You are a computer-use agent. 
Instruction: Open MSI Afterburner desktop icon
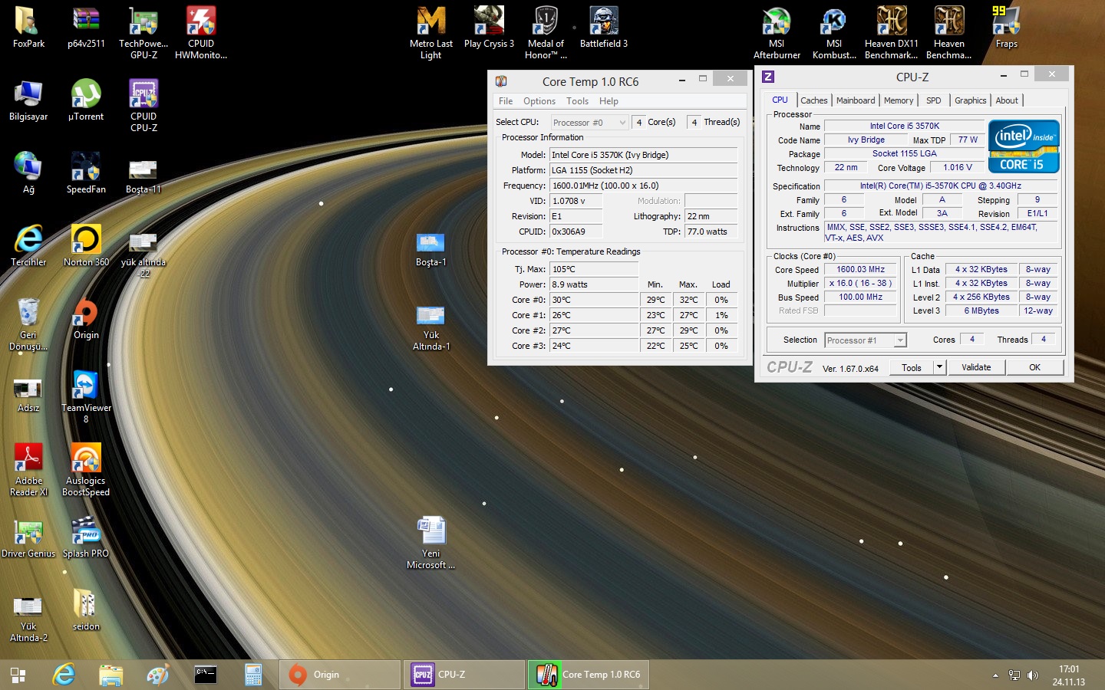777,23
